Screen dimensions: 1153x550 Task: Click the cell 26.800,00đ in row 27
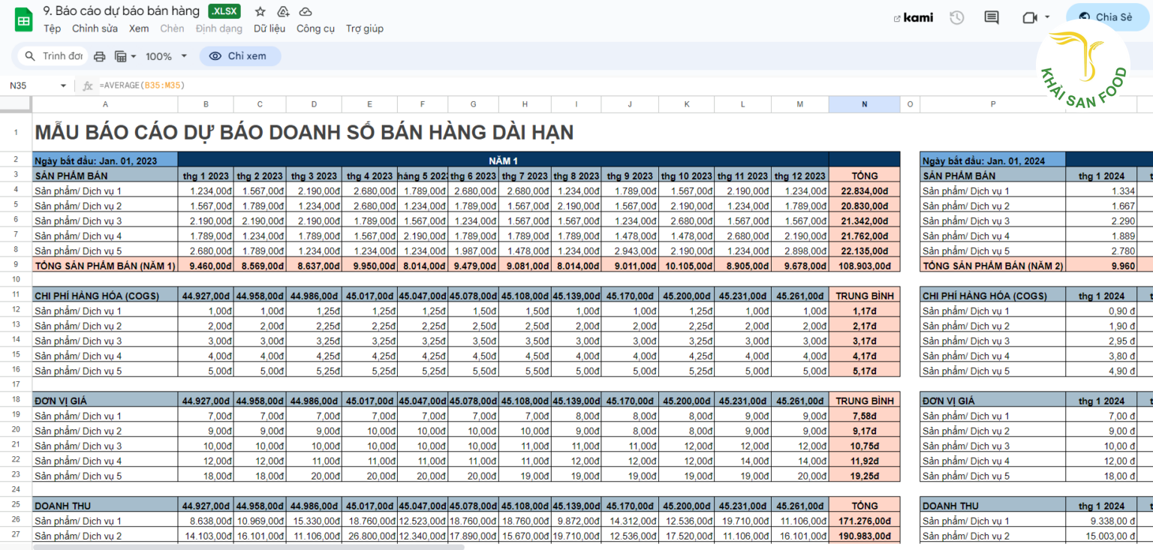370,536
